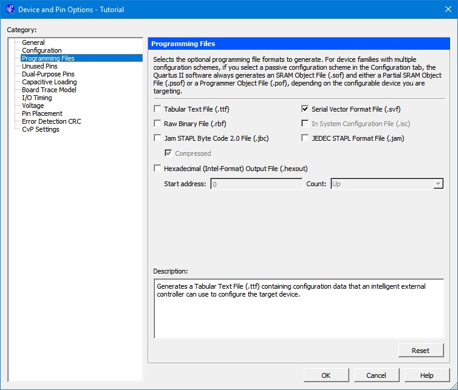Open the Count dropdown list
The height and width of the screenshot is (390, 458).
point(437,184)
